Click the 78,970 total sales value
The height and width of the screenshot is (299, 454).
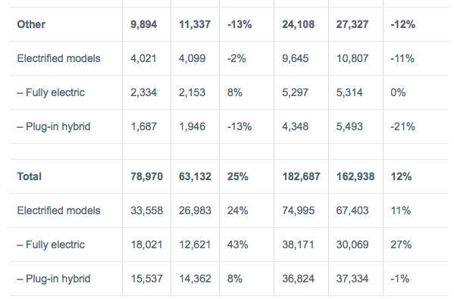[x=146, y=176]
